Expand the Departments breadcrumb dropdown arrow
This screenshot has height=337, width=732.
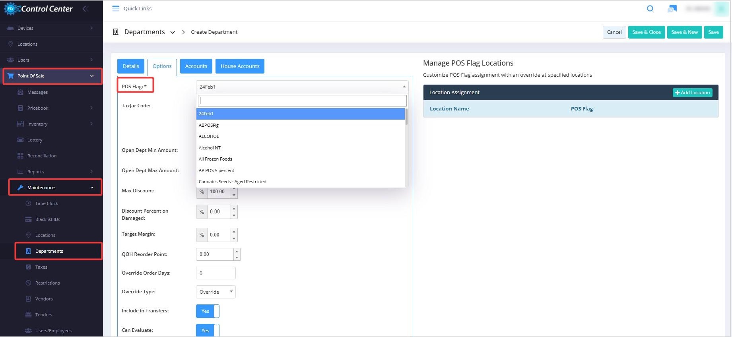(173, 33)
